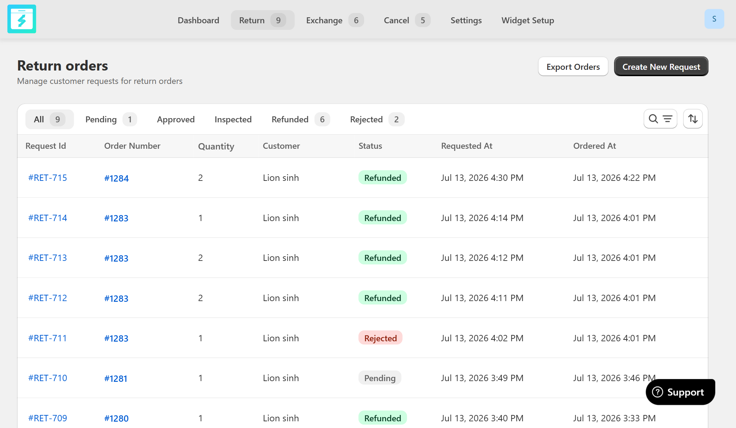Click Jul 13, 2026 3:40 PM
This screenshot has height=428, width=736.
pyautogui.click(x=482, y=418)
